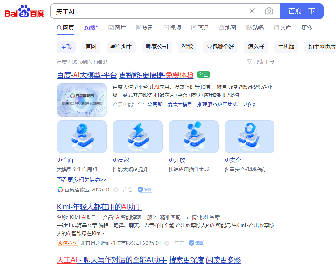336x266 pixels.
Task: Open the 笔记 tab
Action: tap(200, 28)
